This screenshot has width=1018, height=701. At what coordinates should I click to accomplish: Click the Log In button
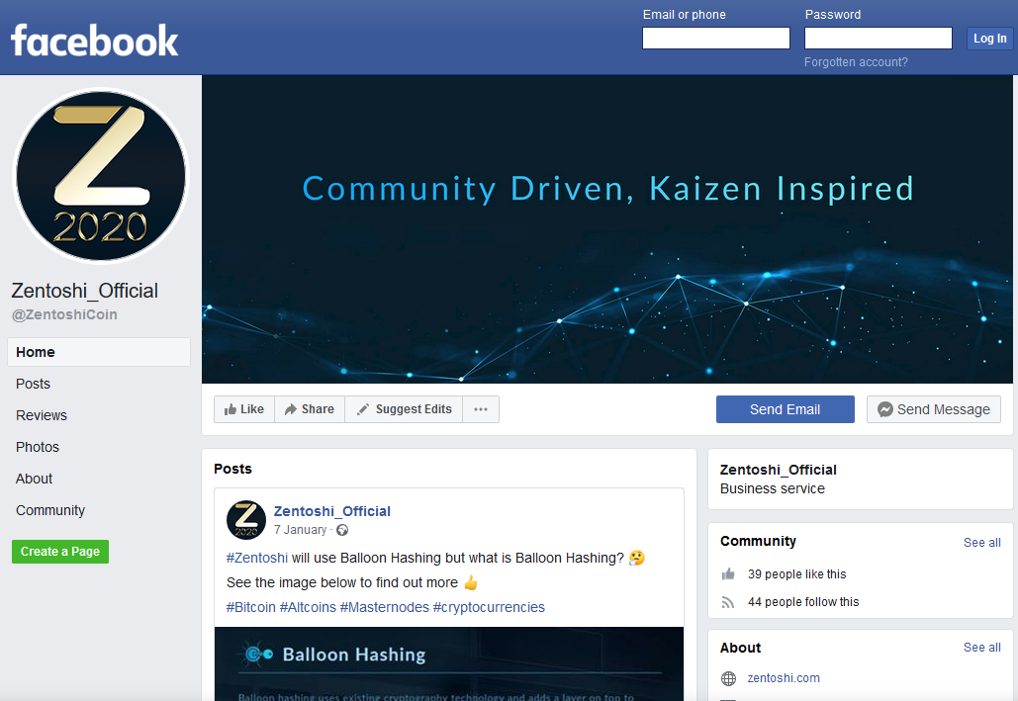point(989,39)
